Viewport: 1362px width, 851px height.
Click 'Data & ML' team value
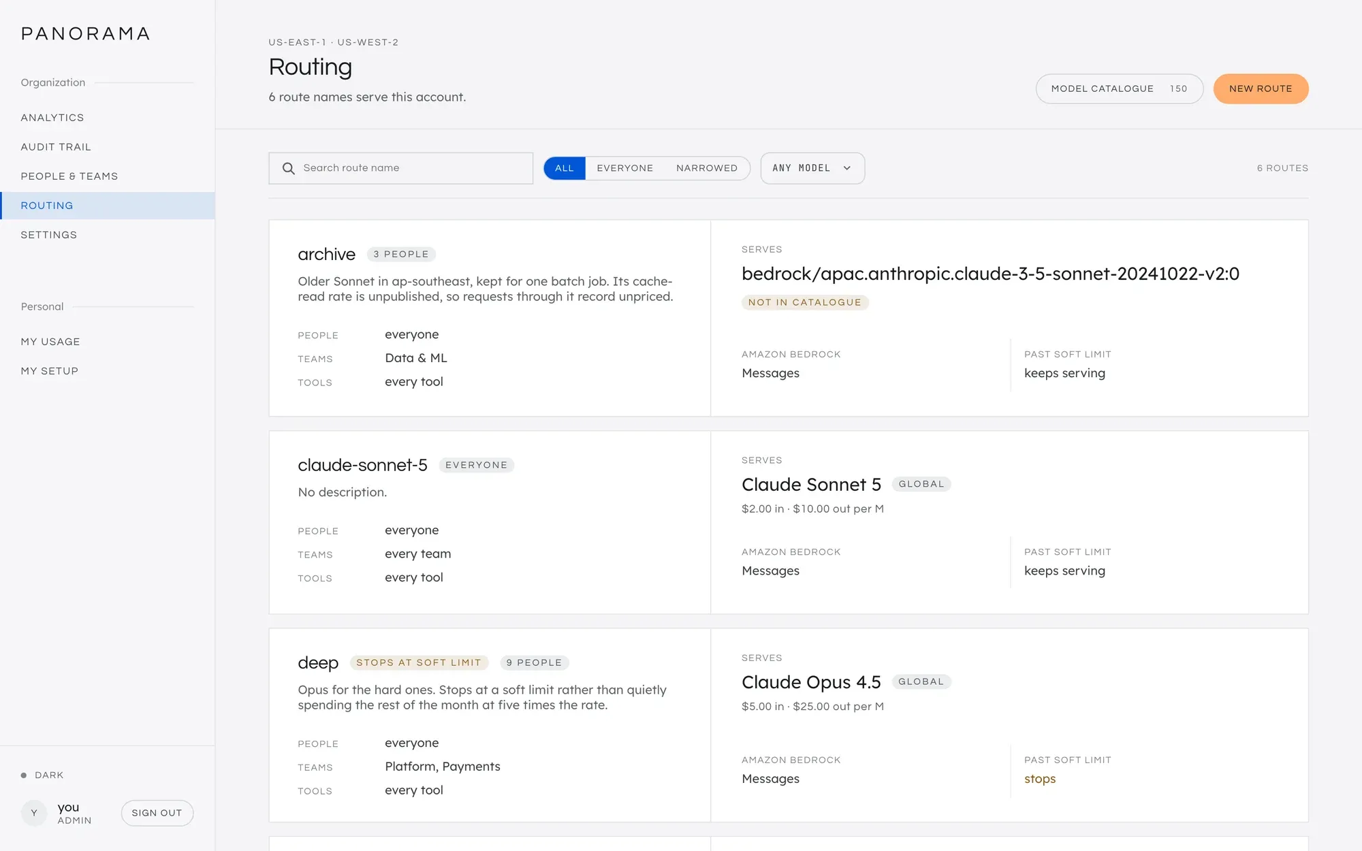coord(416,358)
